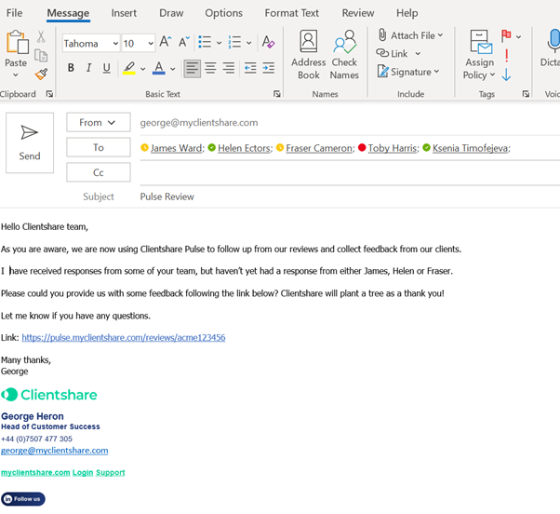Expand the Paste options arrow
Screen dimensions: 560x514
(16, 75)
